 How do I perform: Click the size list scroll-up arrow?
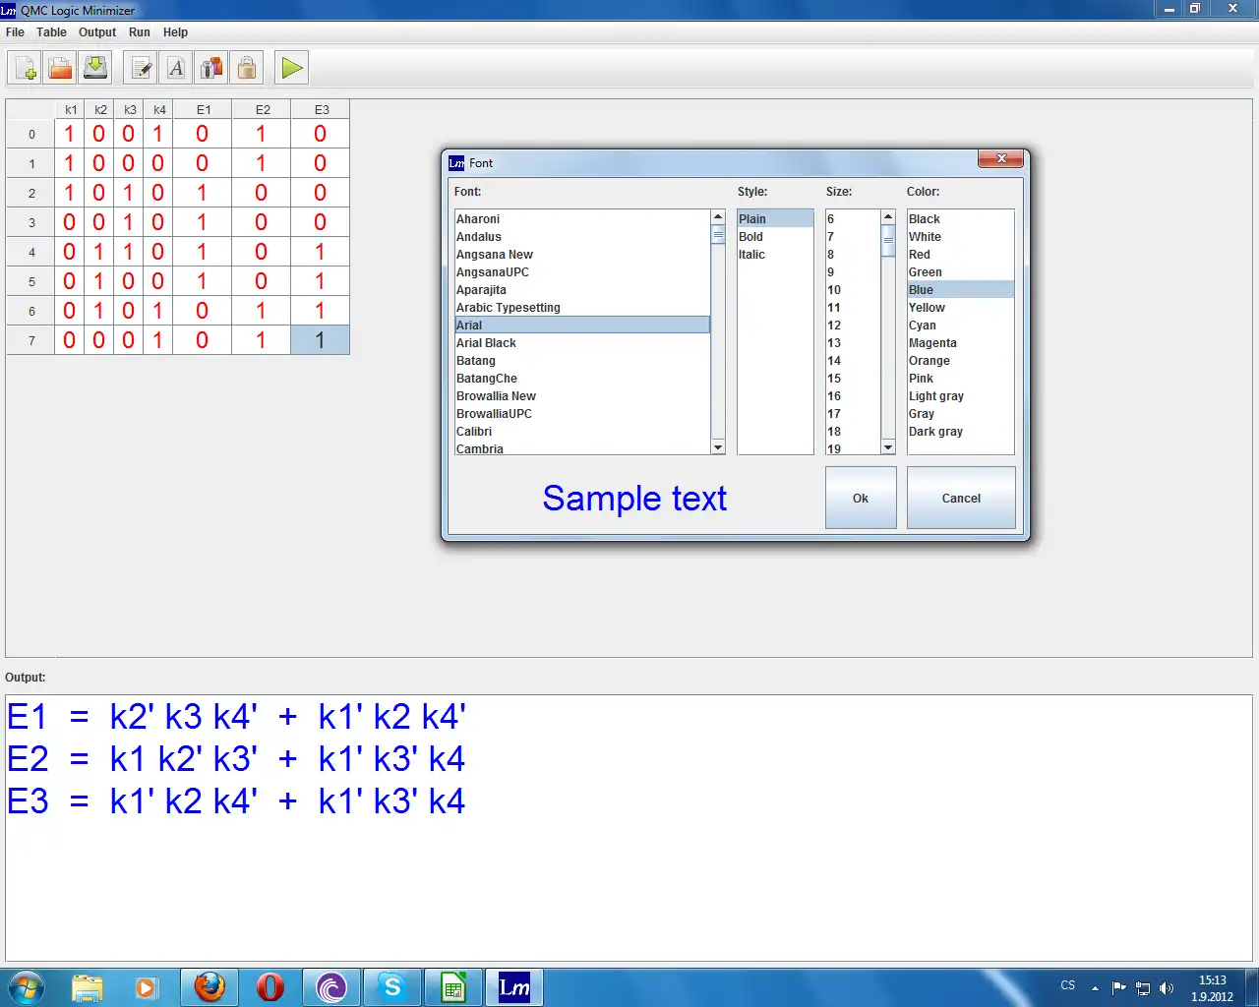click(x=888, y=217)
